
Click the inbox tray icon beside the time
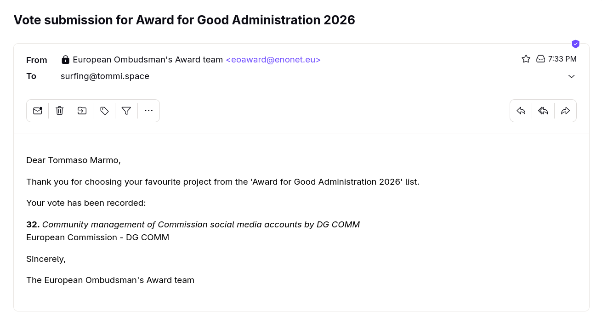(541, 59)
